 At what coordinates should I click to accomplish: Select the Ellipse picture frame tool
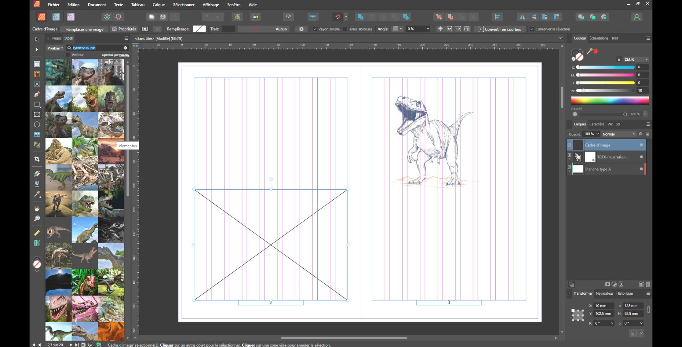(37, 125)
